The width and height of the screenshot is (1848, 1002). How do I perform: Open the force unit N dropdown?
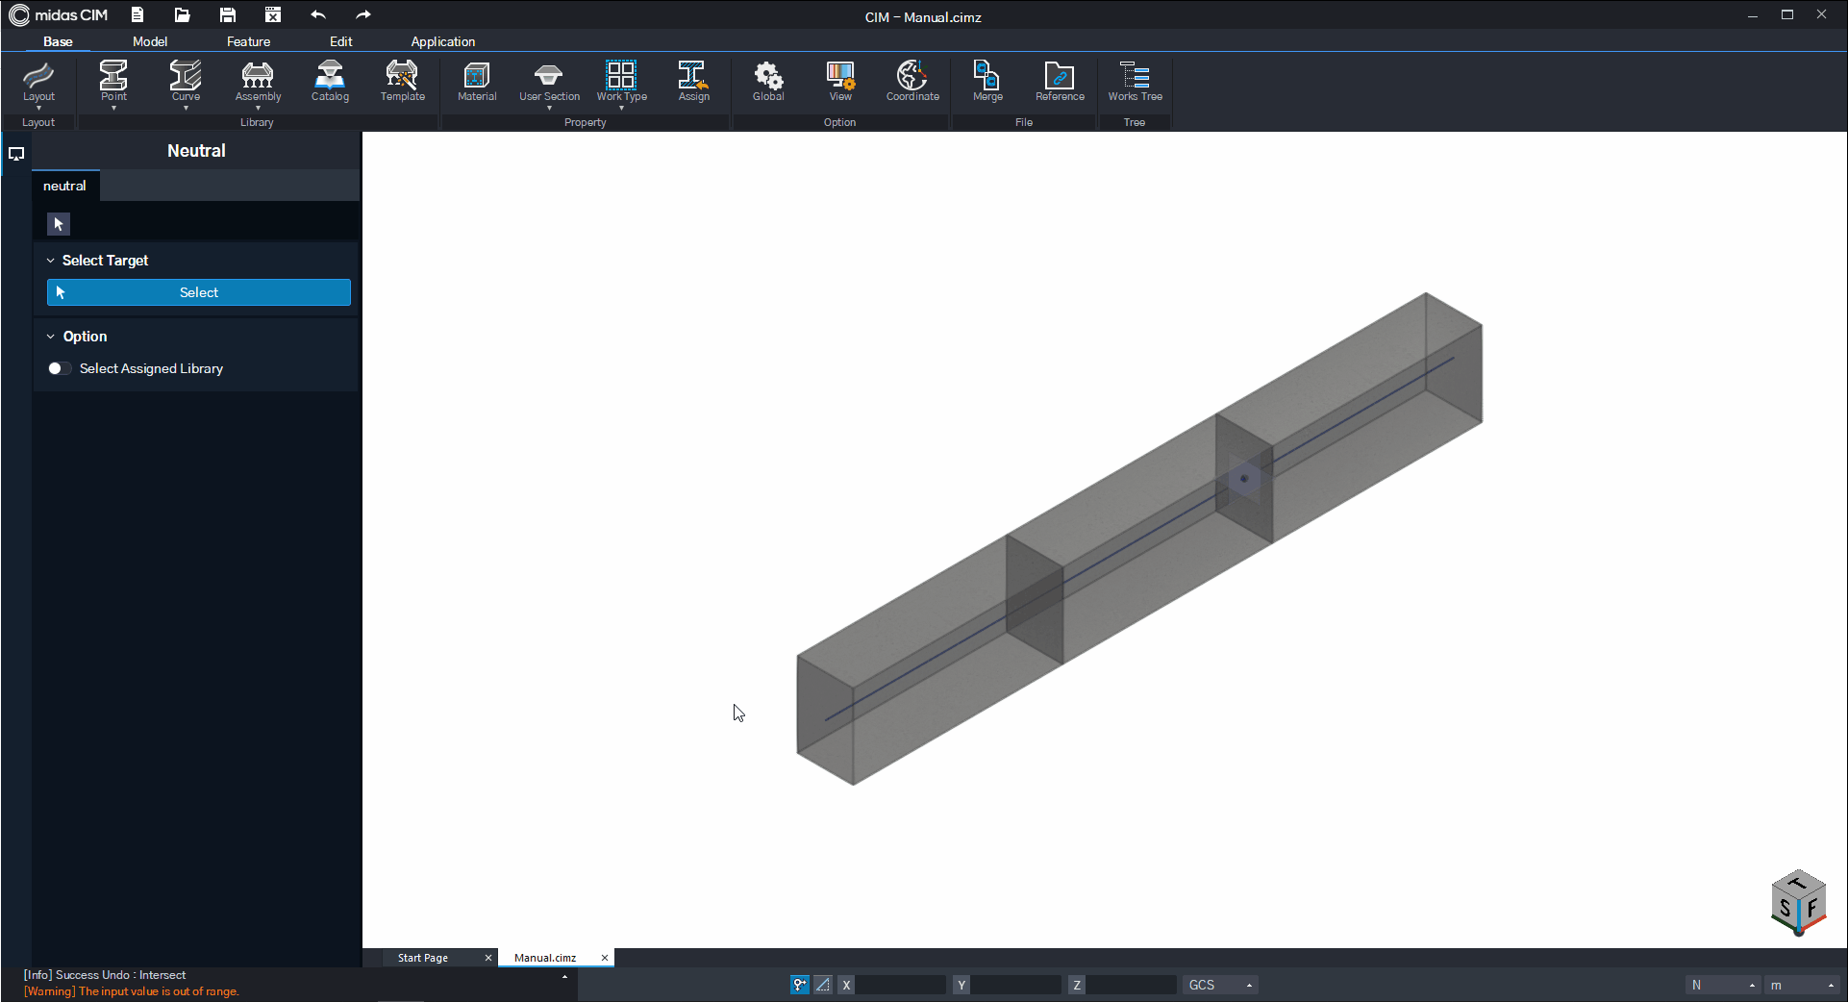(1722, 985)
